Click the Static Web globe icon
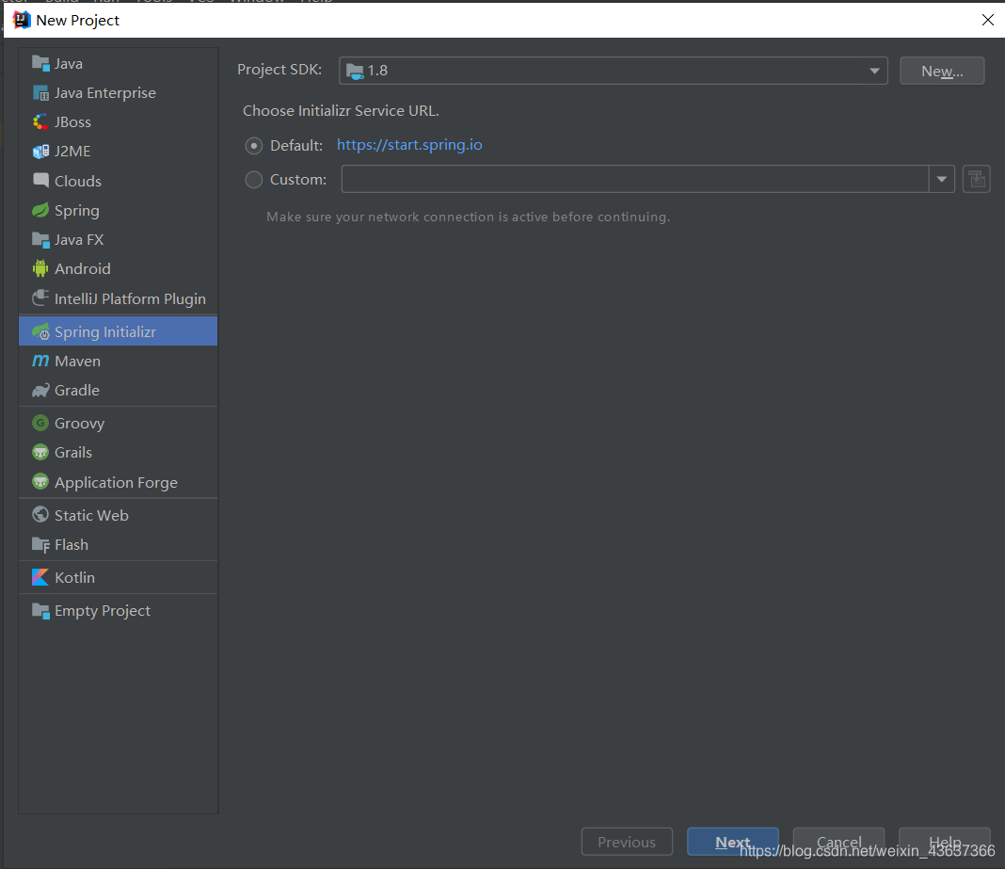The image size is (1005, 869). point(40,514)
